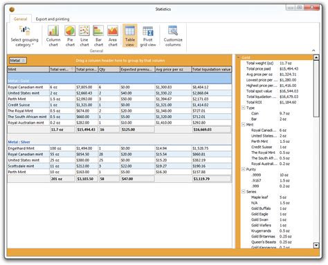Select The South African mint row
Screen dimensions: 328x265
click(120, 117)
